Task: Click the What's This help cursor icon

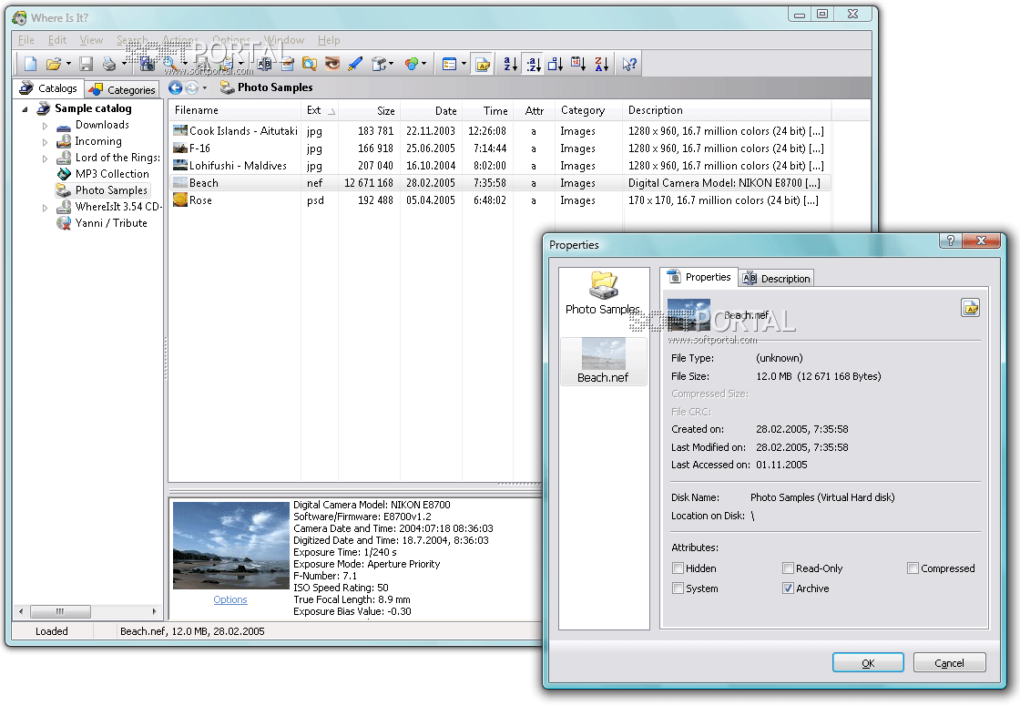Action: click(x=629, y=64)
